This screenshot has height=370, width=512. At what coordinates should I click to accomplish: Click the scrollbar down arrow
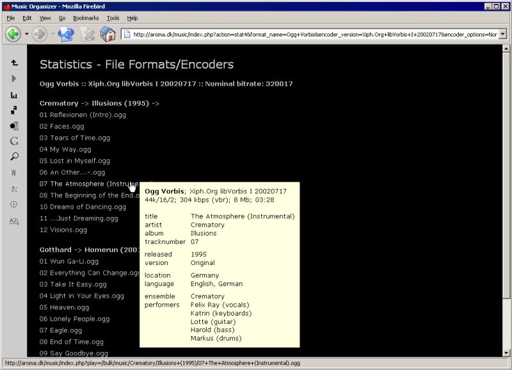pos(506,353)
